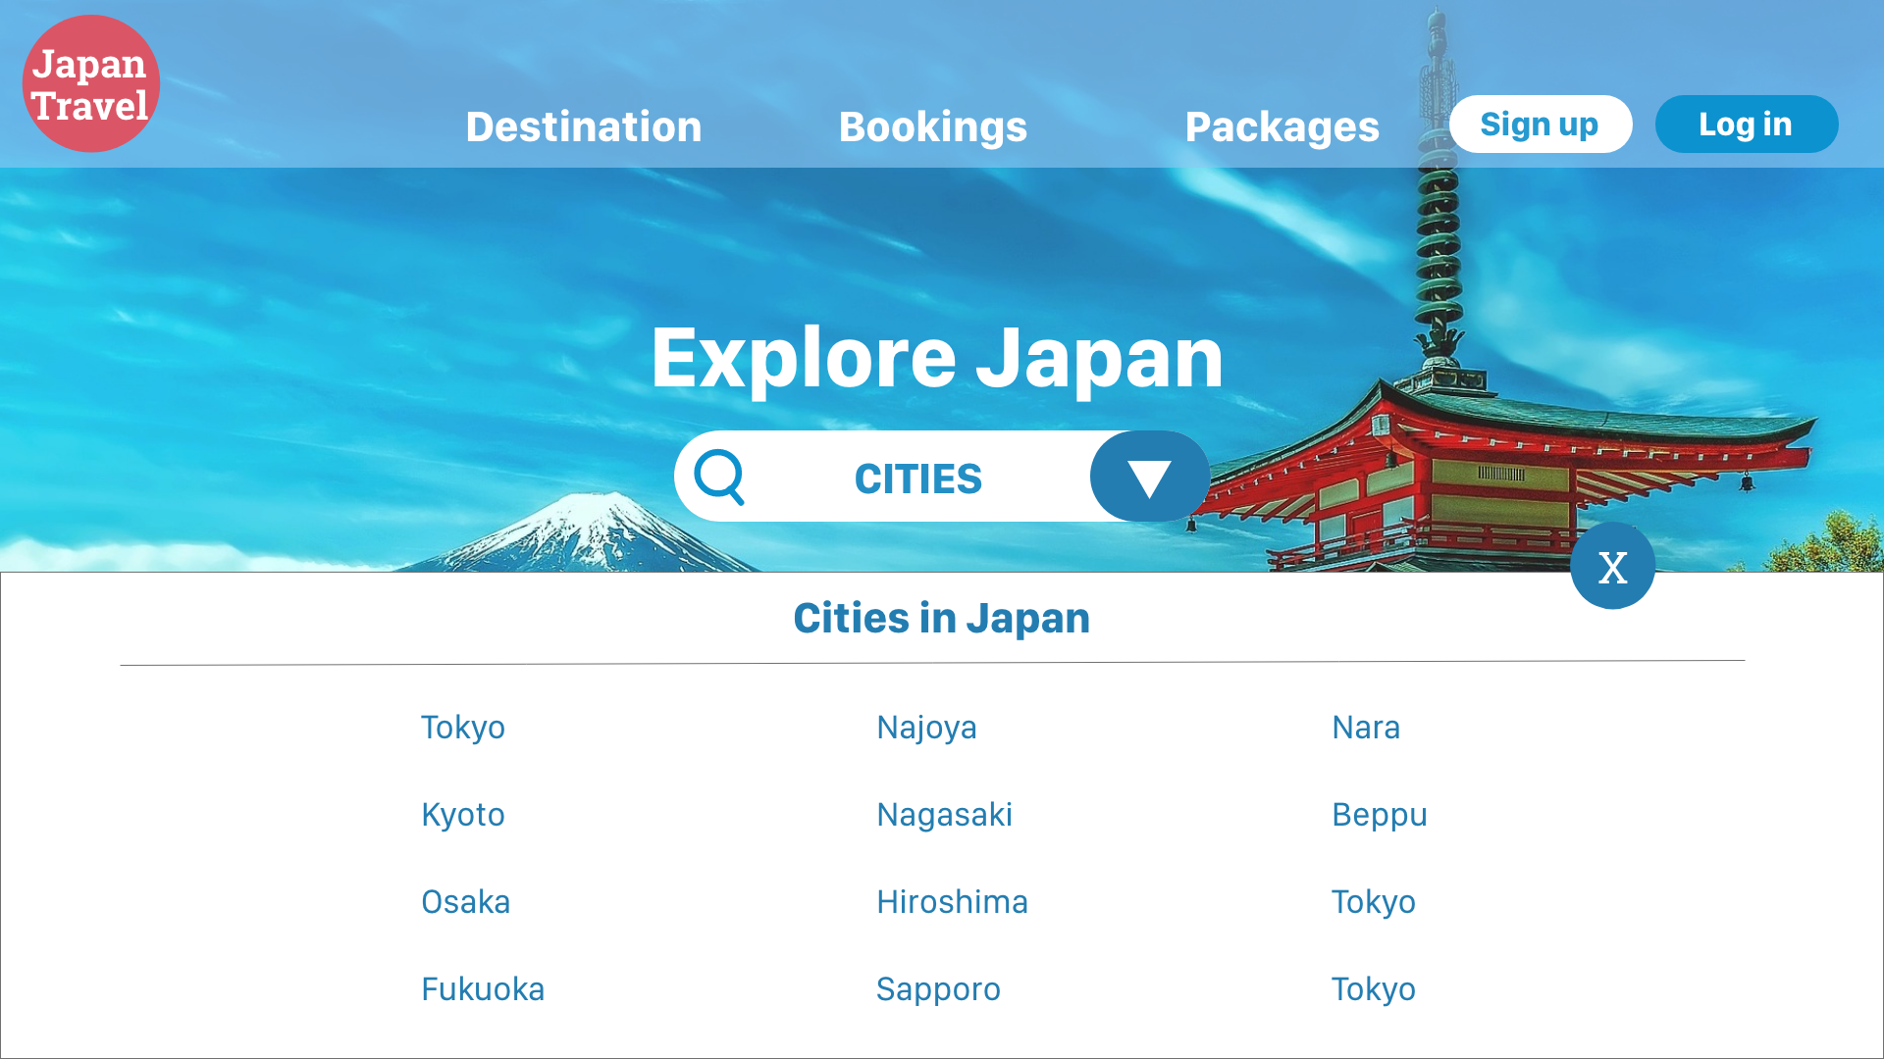Close the cities panel with the X button
This screenshot has height=1059, width=1884.
click(1612, 566)
